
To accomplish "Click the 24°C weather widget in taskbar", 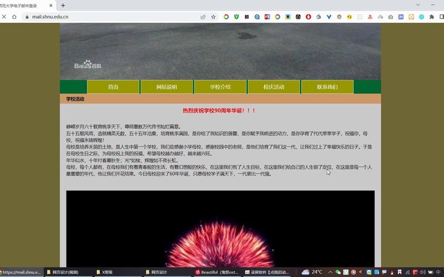I will [x=312, y=272].
